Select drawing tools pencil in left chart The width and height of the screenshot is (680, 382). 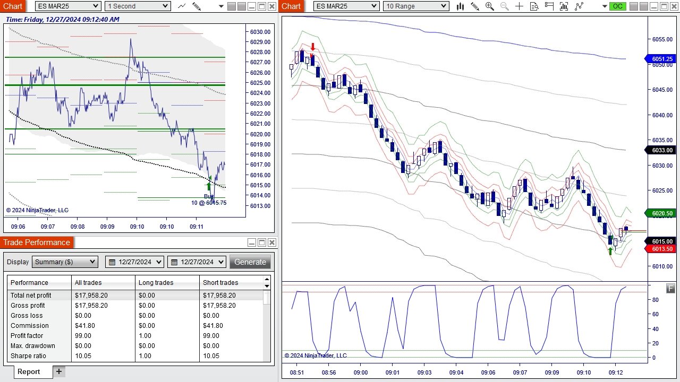pyautogui.click(x=197, y=6)
